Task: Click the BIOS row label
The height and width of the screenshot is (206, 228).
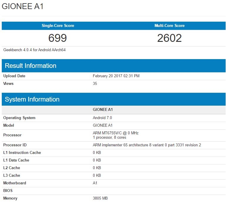Action: [x=8, y=191]
